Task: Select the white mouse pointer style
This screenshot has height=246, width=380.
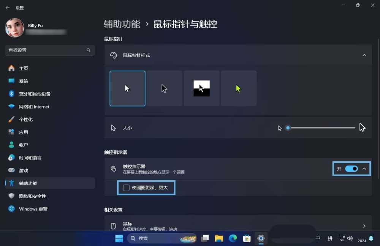Action: 127,88
